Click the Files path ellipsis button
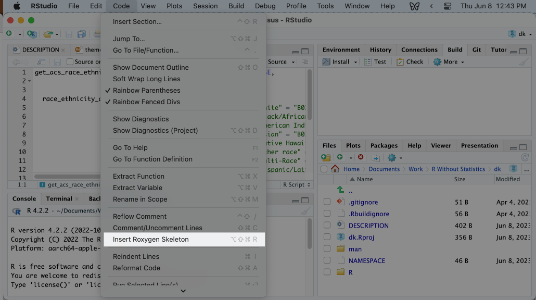Screen dimensions: 536x300 pyautogui.click(x=527, y=169)
